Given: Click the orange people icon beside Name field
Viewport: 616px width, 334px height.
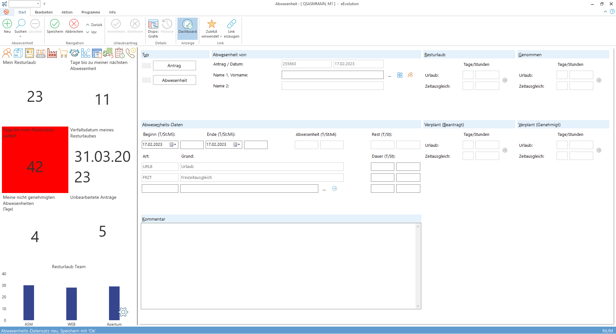Looking at the screenshot, I should click(410, 75).
